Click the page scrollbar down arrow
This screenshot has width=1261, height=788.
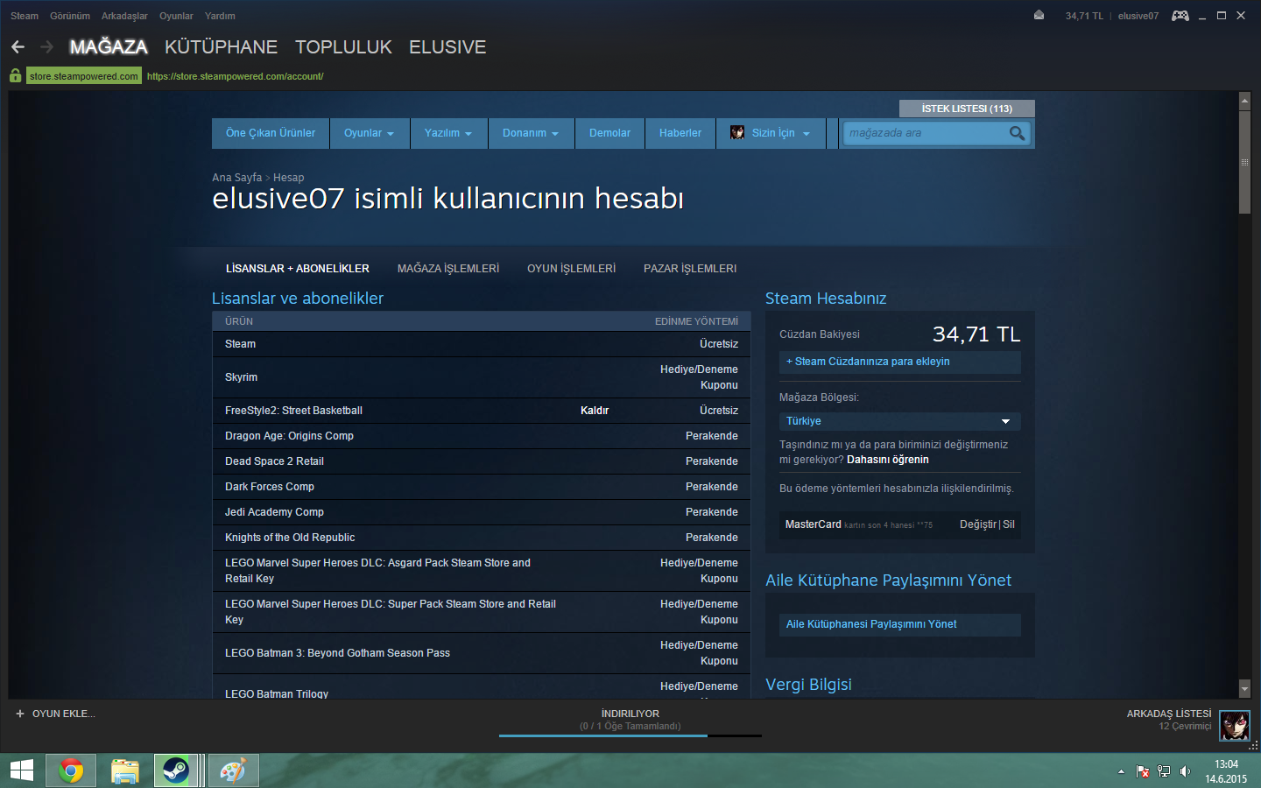[x=1244, y=689]
